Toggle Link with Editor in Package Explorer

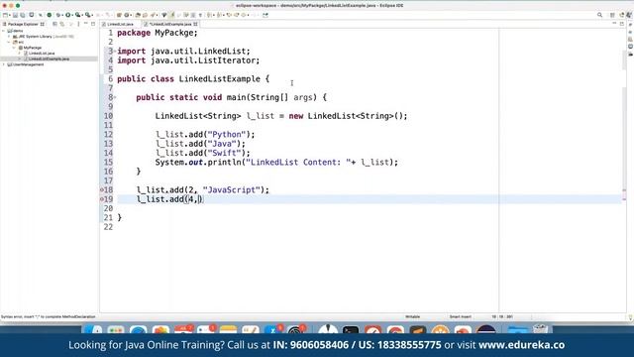[62, 24]
